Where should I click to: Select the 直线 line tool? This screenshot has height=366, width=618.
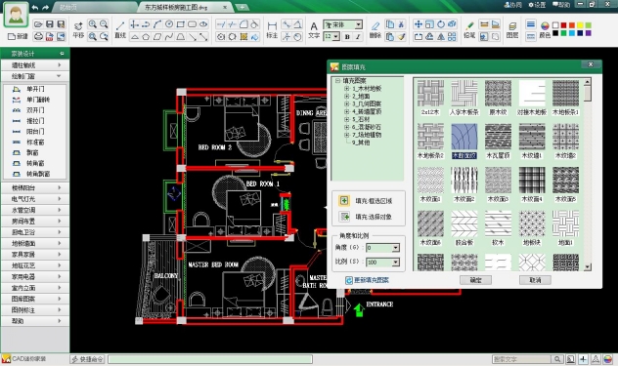click(x=120, y=30)
